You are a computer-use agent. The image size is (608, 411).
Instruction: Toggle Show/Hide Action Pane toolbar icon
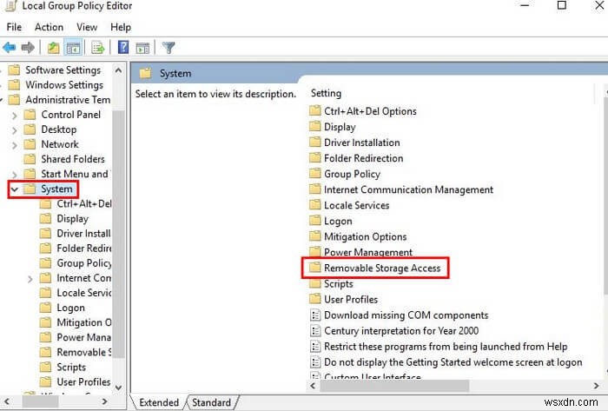coord(141,48)
